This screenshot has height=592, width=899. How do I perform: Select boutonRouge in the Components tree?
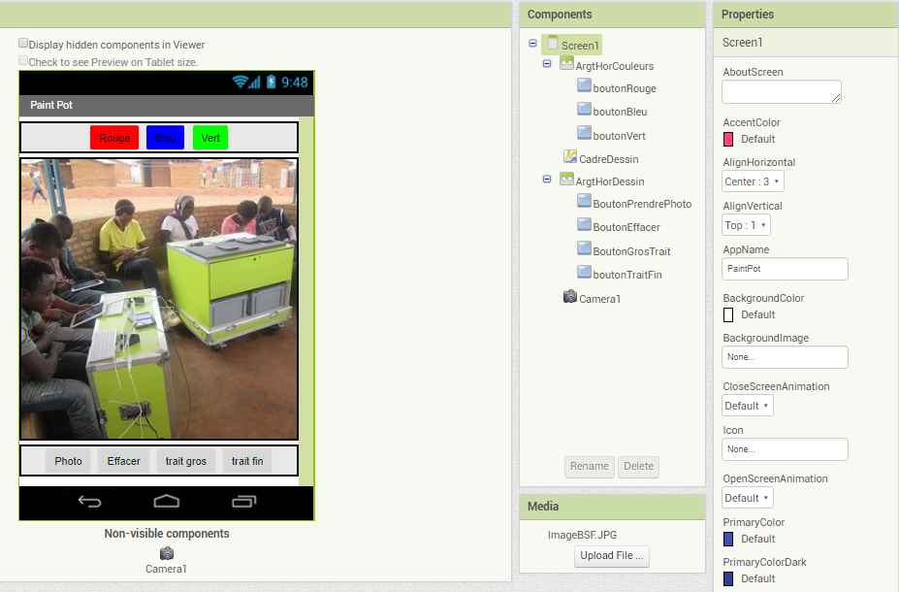[x=625, y=88]
